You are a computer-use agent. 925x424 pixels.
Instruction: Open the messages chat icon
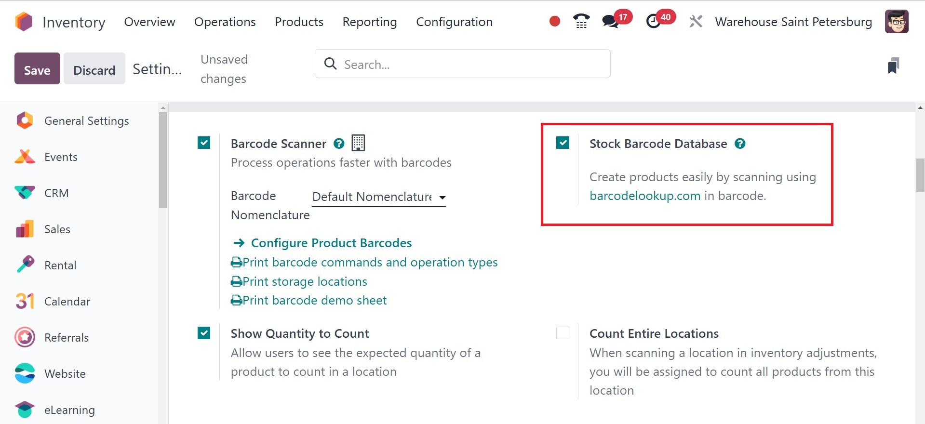coord(610,21)
